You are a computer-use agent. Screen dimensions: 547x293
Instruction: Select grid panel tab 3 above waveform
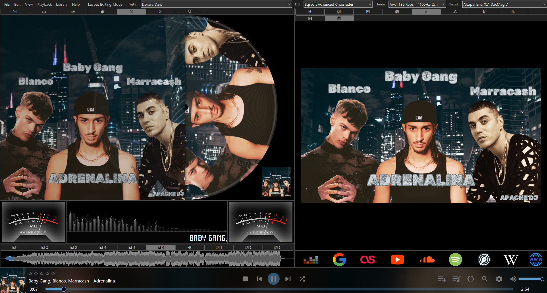pos(277,247)
